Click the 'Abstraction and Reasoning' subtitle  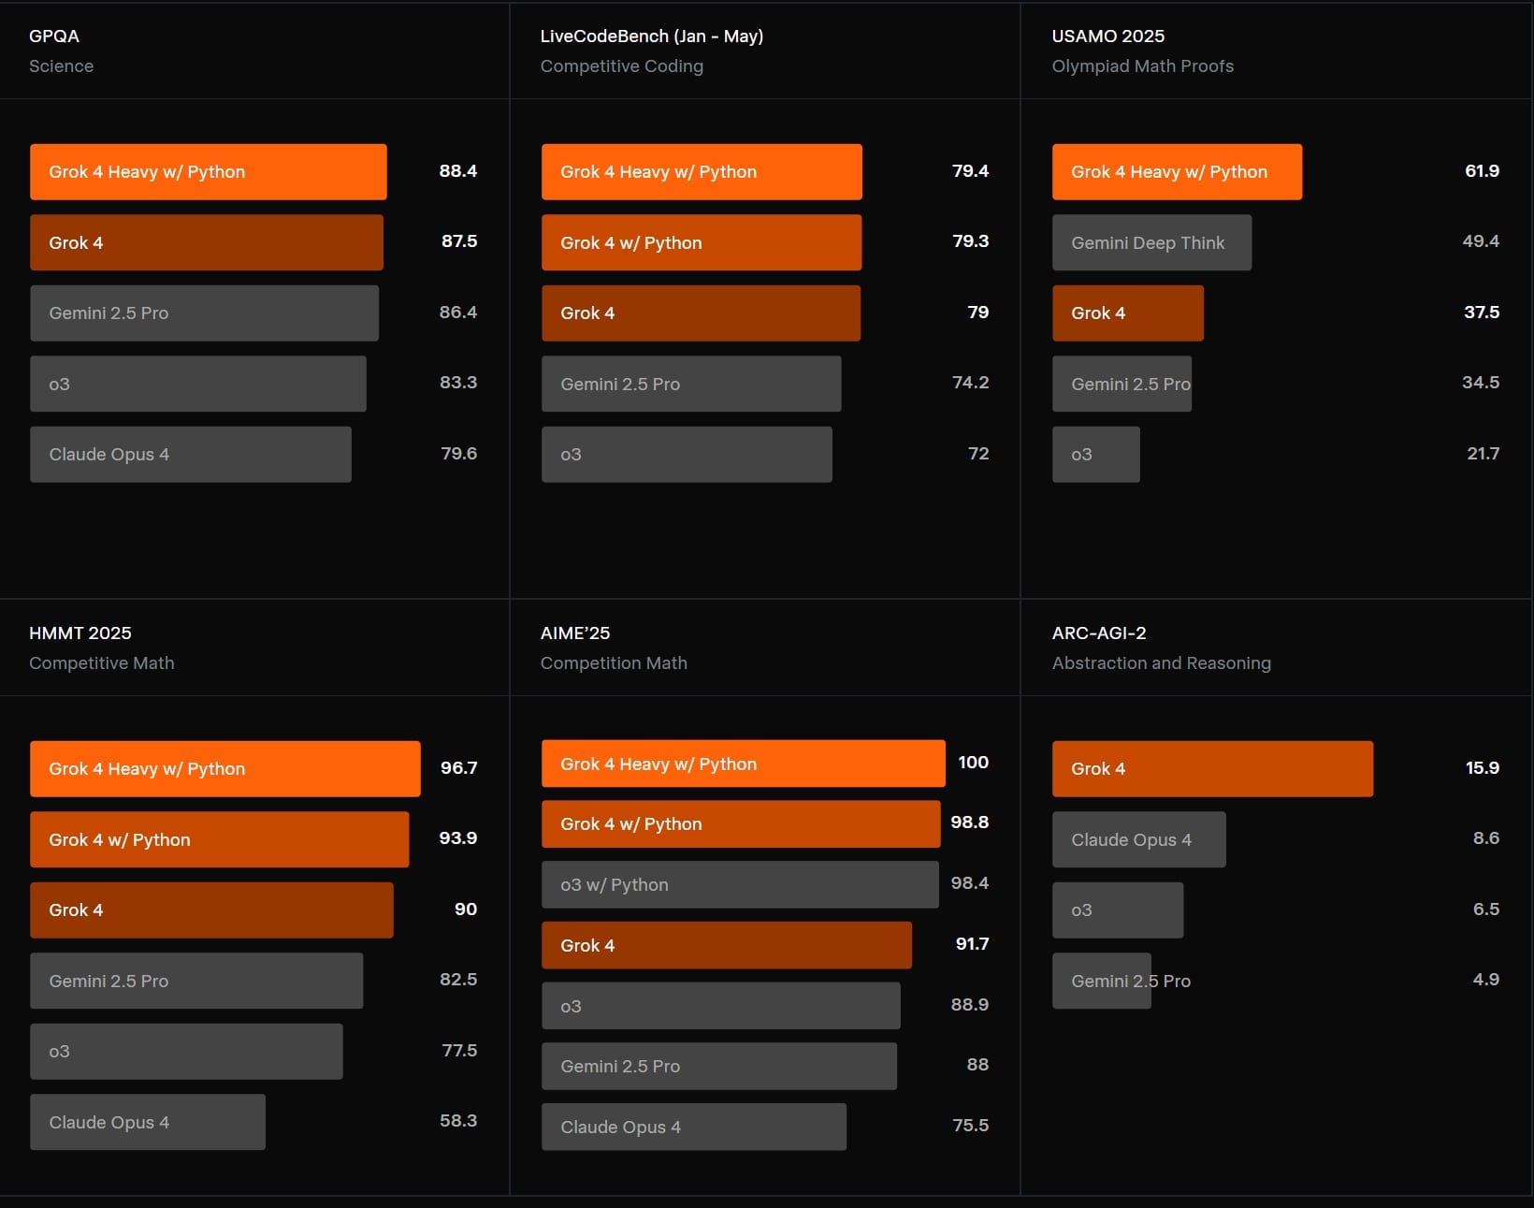[1162, 662]
